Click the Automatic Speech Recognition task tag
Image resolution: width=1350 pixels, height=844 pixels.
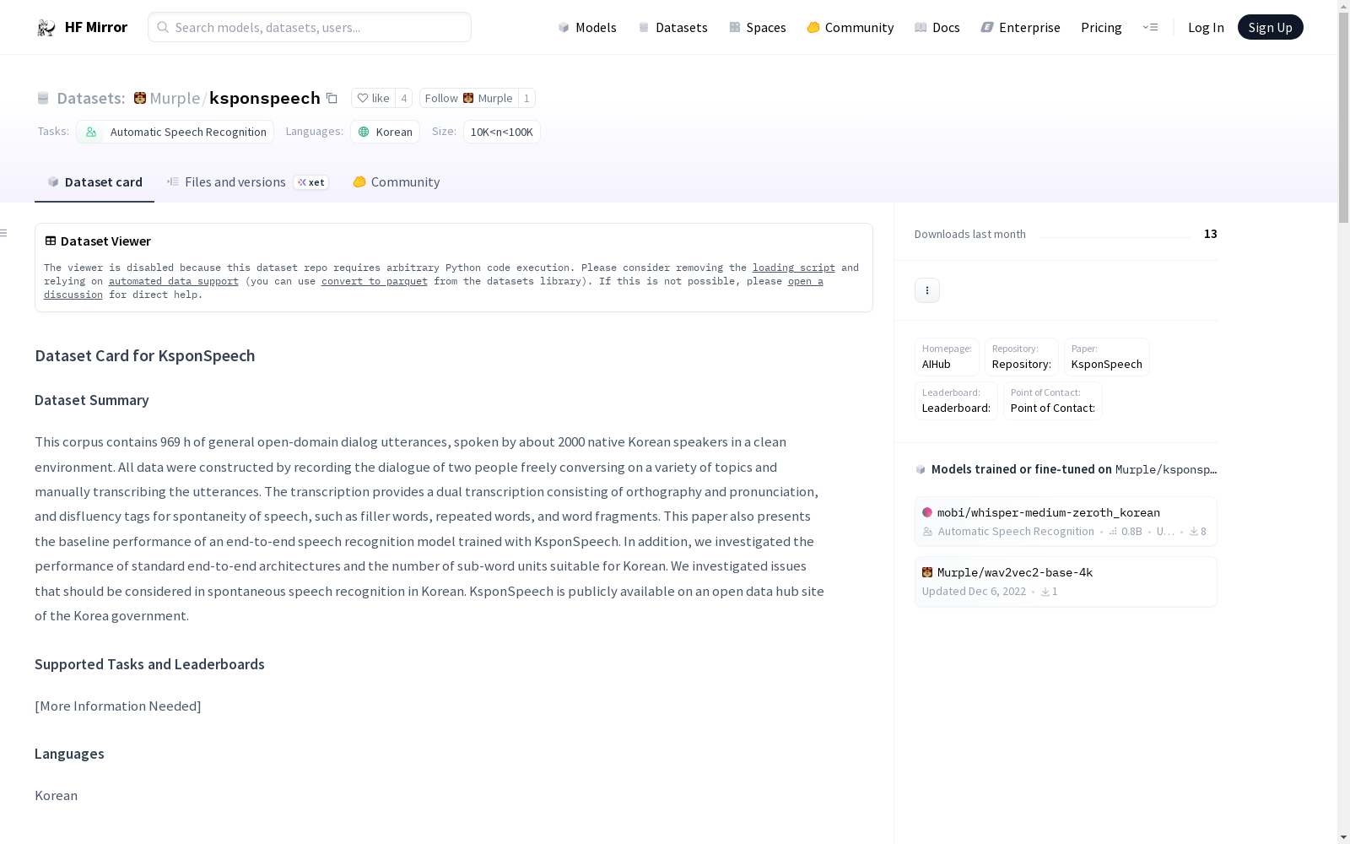(x=175, y=132)
